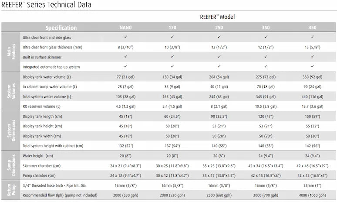Select the 170 model column header

coord(172,28)
